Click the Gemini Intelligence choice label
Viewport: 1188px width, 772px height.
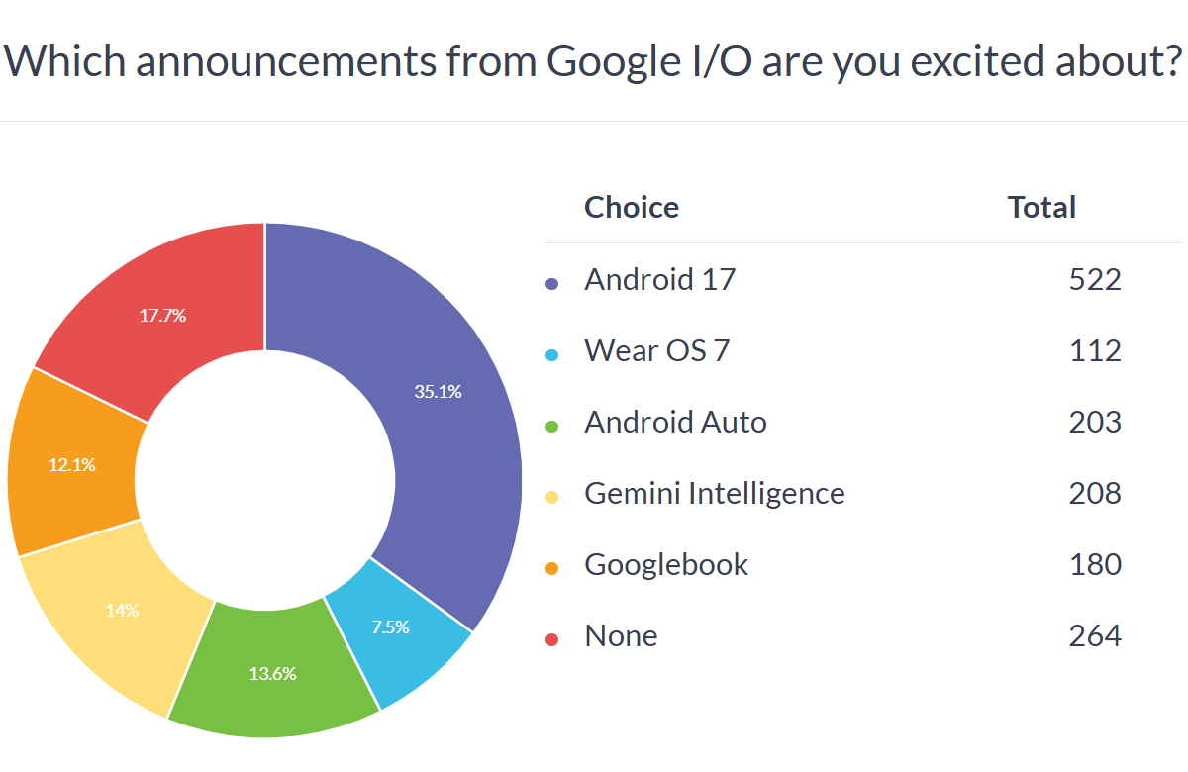pos(715,493)
